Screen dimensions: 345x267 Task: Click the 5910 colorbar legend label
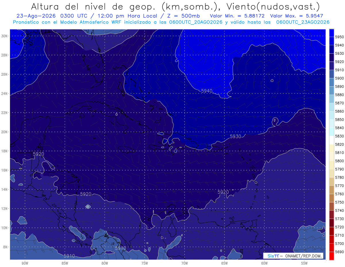click(340, 70)
